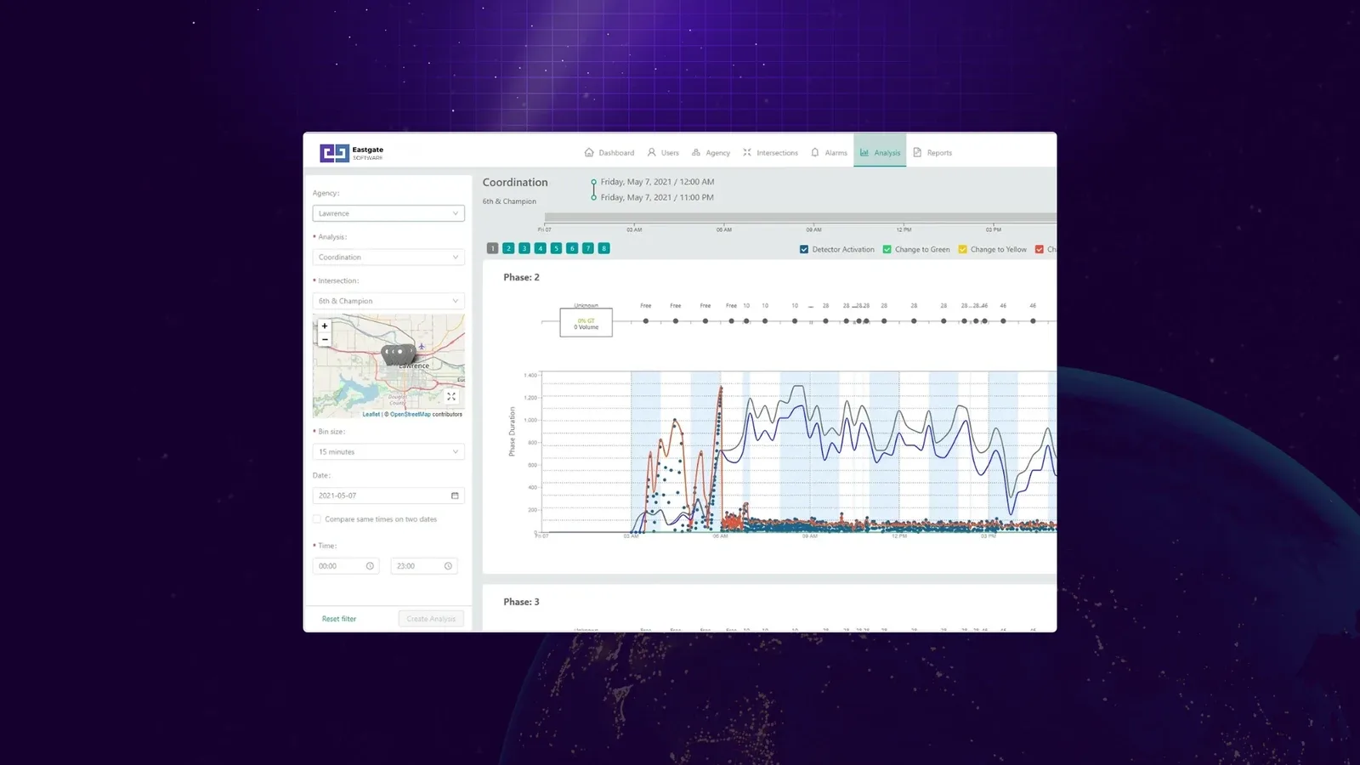Enable Compare same times on two dates
Image resolution: width=1360 pixels, height=765 pixels.
pos(317,519)
